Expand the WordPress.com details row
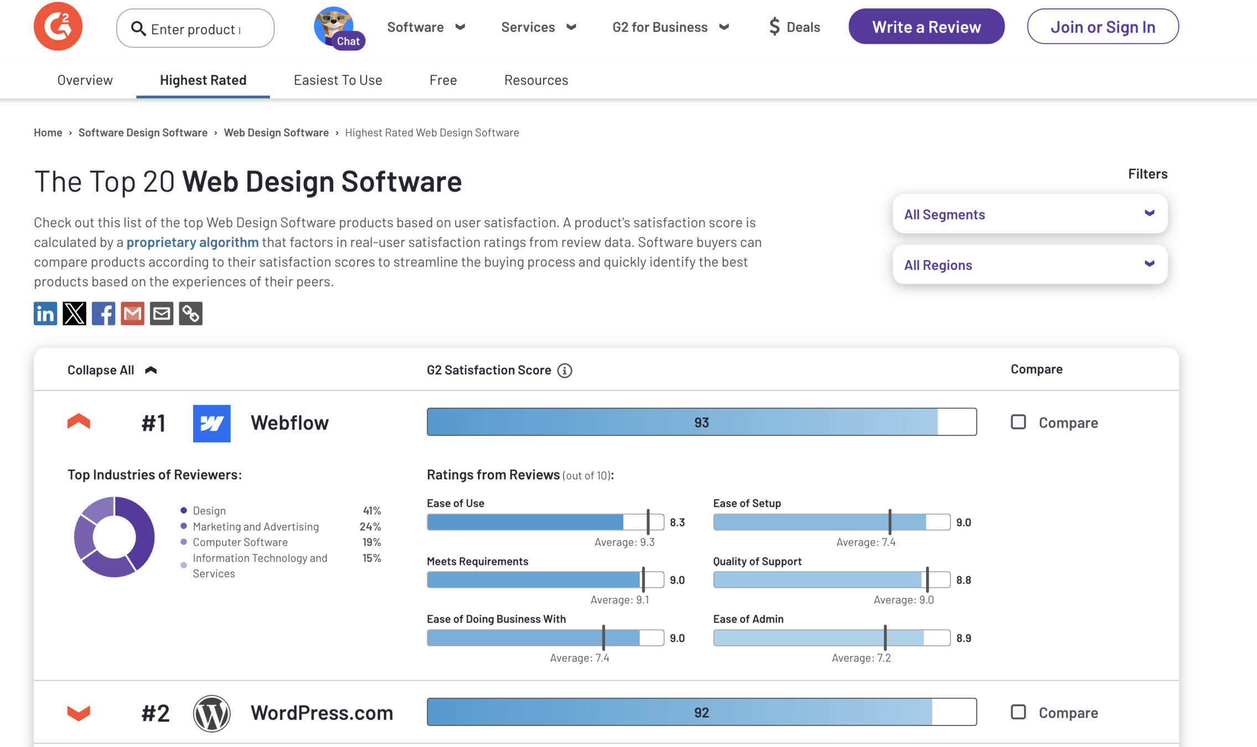The image size is (1257, 747). pos(79,712)
